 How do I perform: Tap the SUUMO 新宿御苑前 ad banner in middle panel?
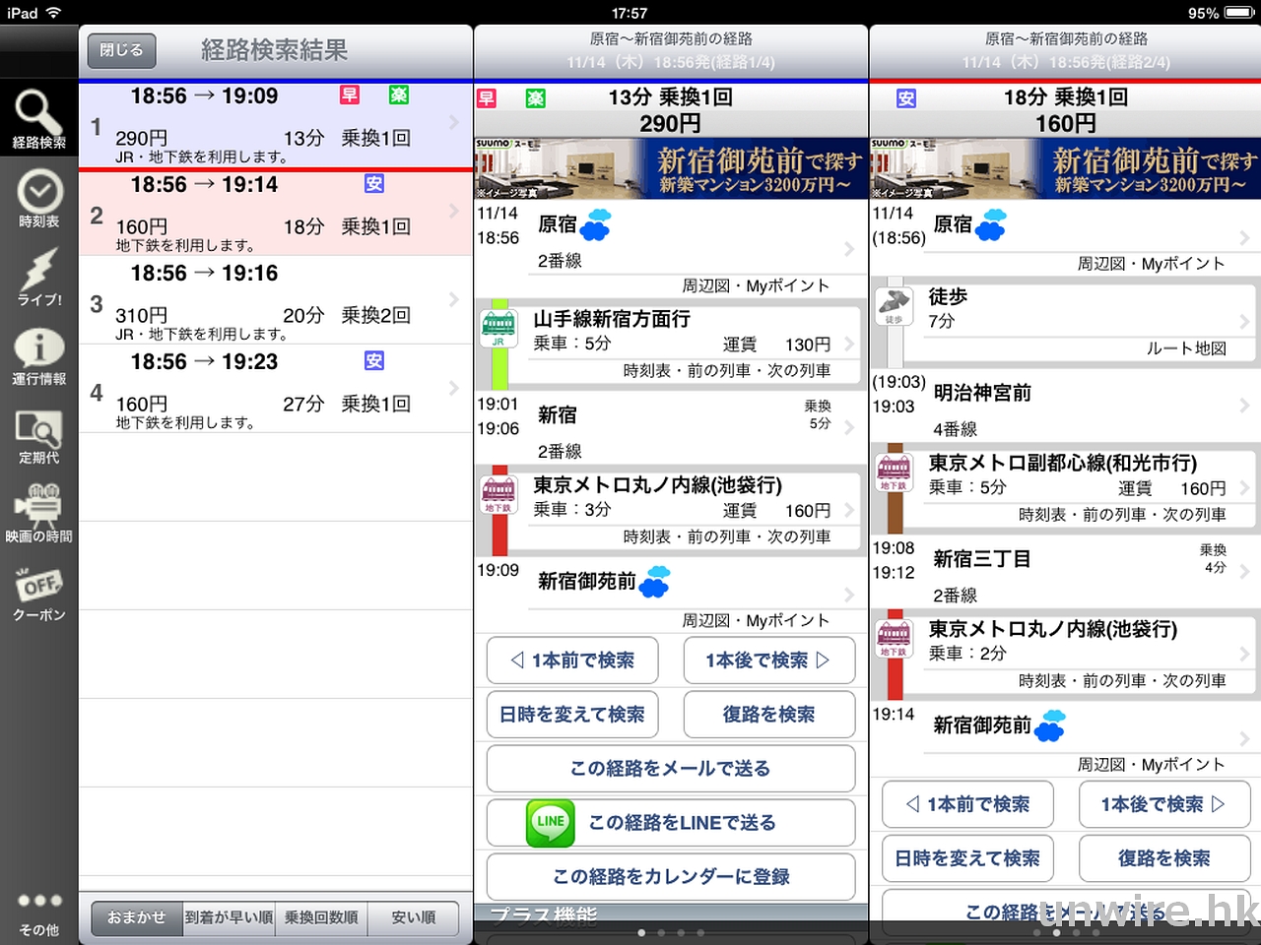(x=670, y=168)
